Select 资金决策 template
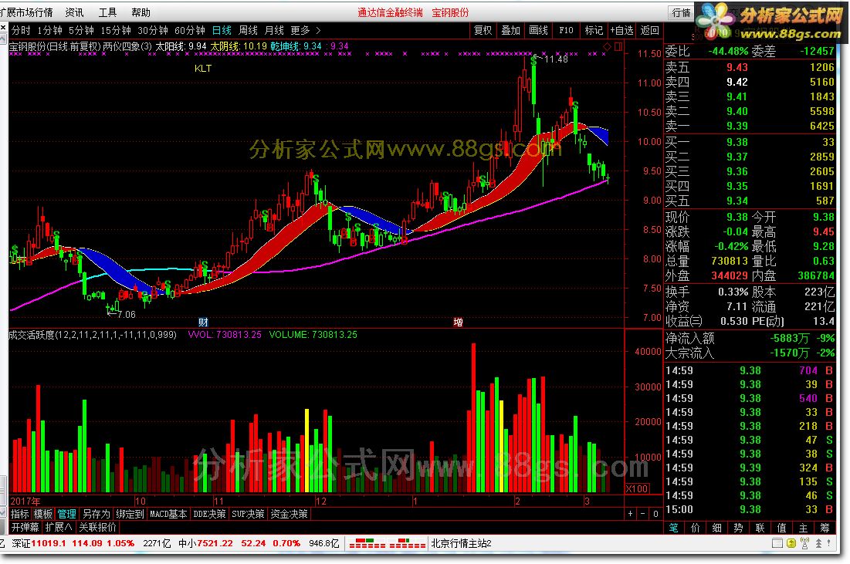This screenshot has width=850, height=564. click(289, 514)
